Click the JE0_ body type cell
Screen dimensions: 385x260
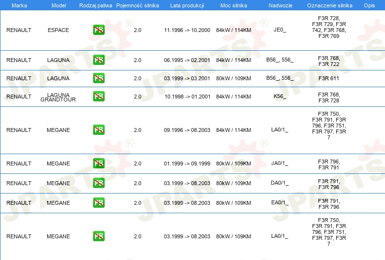coord(280,30)
